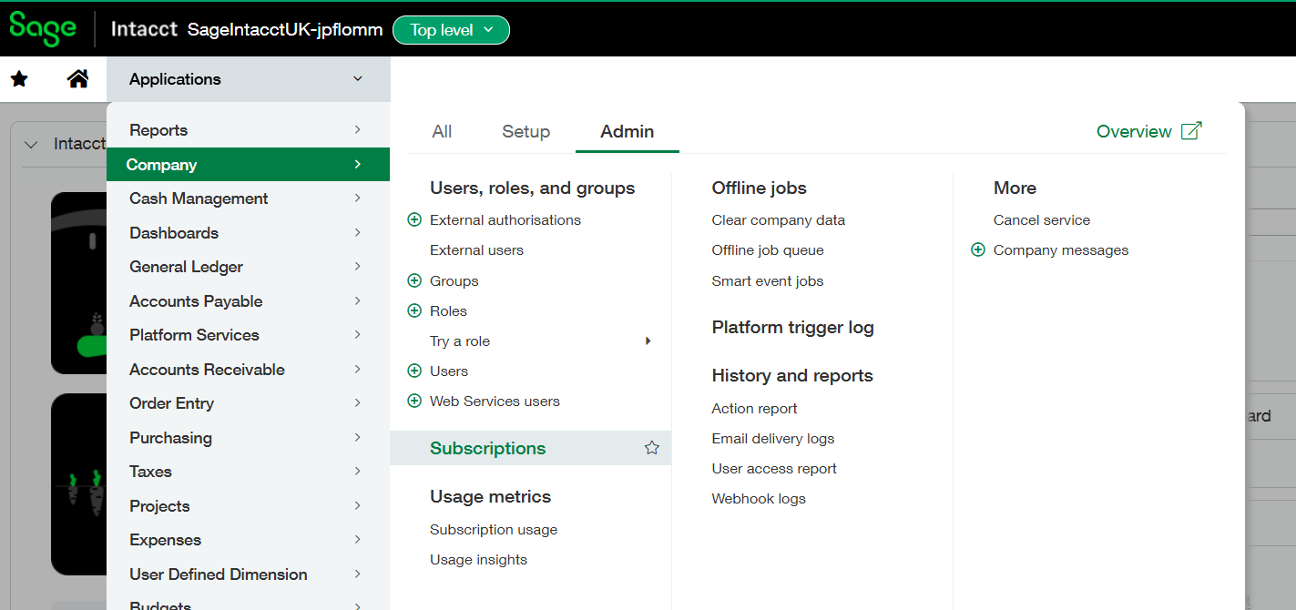Open Webhook logs link

(x=759, y=499)
